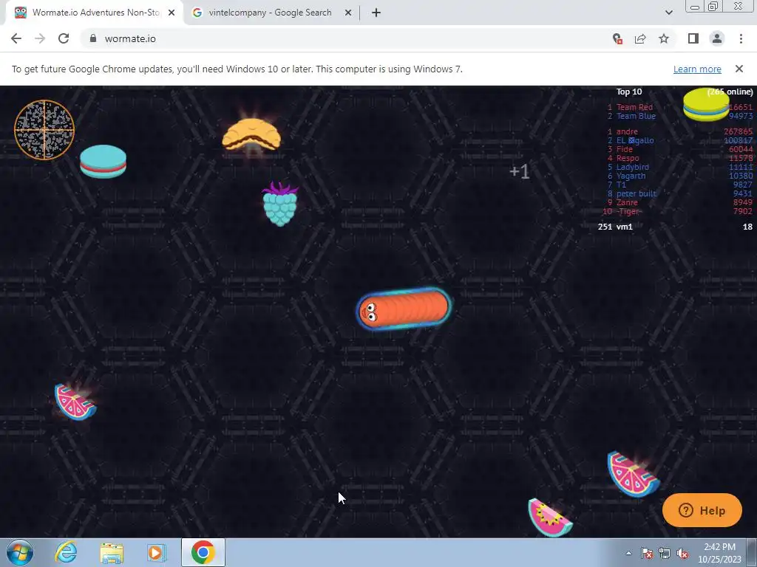Click leaderboard entry '-Tiger-'
Viewport: 757px width, 567px height.
coord(678,212)
